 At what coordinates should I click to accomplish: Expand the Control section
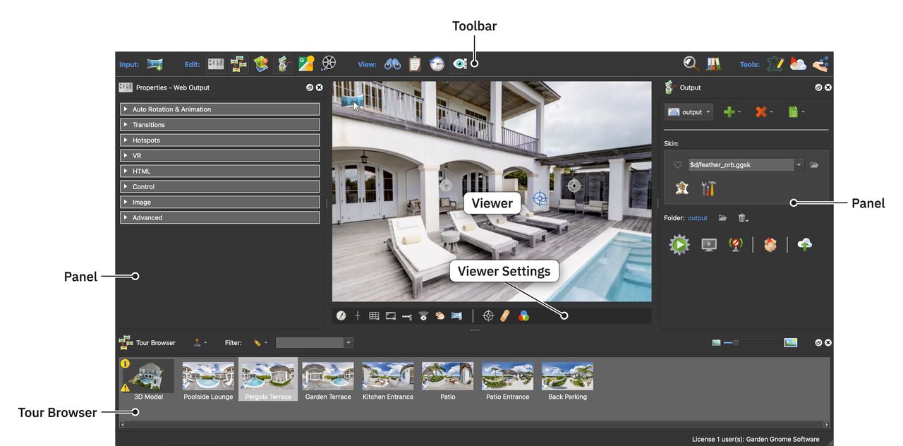[220, 187]
